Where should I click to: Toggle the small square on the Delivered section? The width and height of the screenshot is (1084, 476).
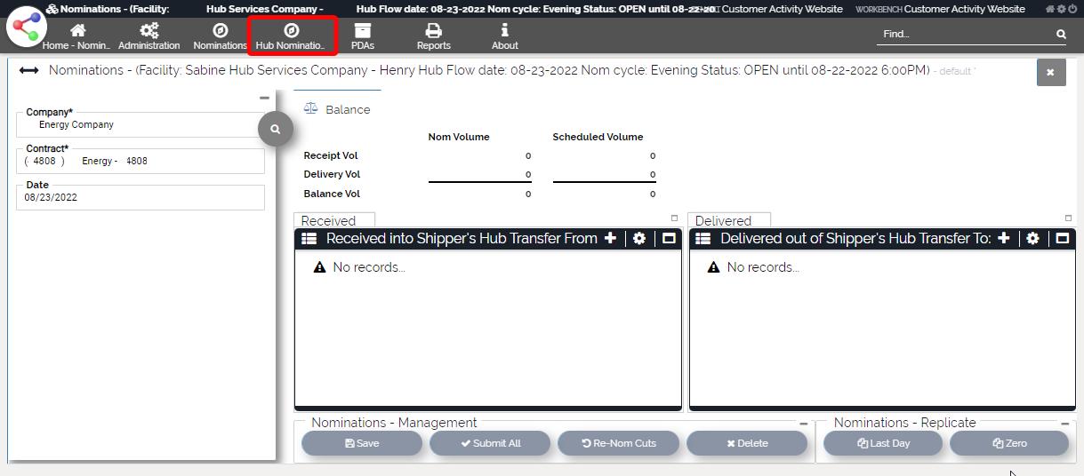1068,218
